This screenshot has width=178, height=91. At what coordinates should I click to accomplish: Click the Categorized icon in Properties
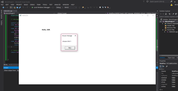(x=161, y=66)
